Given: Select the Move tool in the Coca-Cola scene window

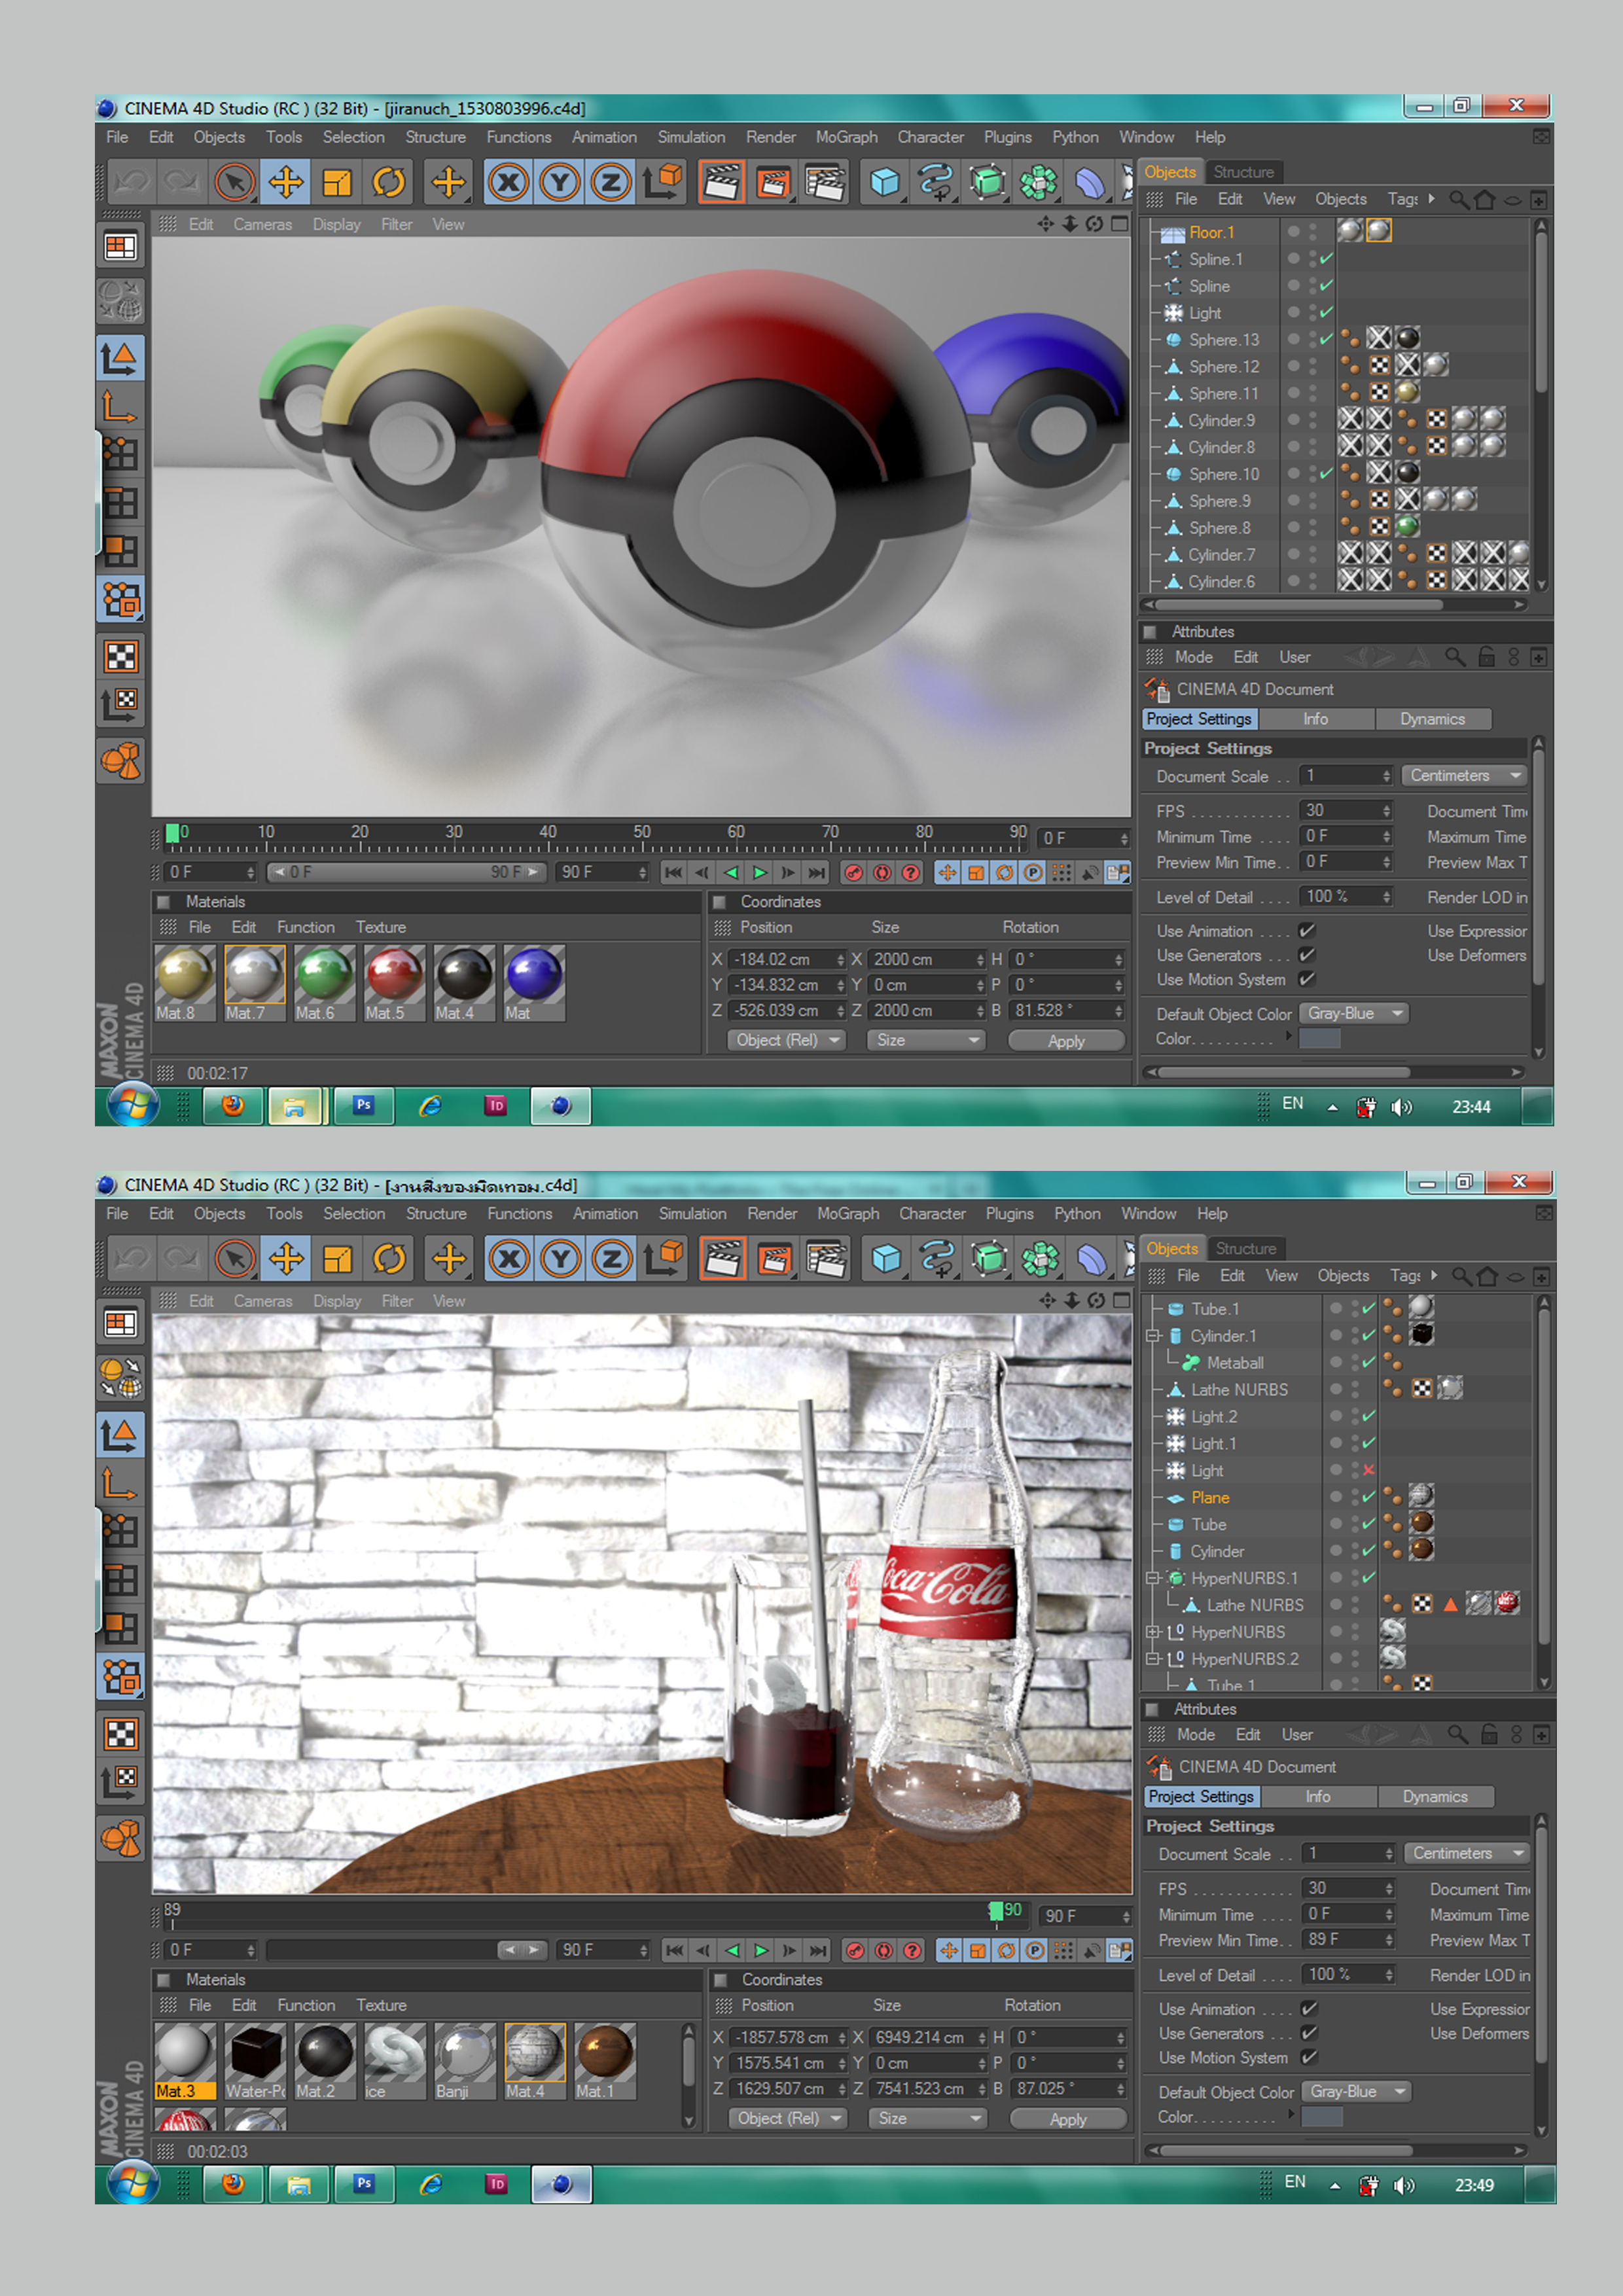Looking at the screenshot, I should [287, 1259].
